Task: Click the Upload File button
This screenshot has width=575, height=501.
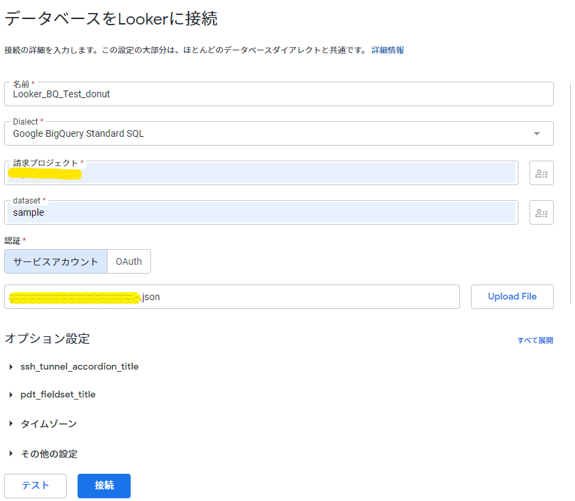Action: (512, 296)
